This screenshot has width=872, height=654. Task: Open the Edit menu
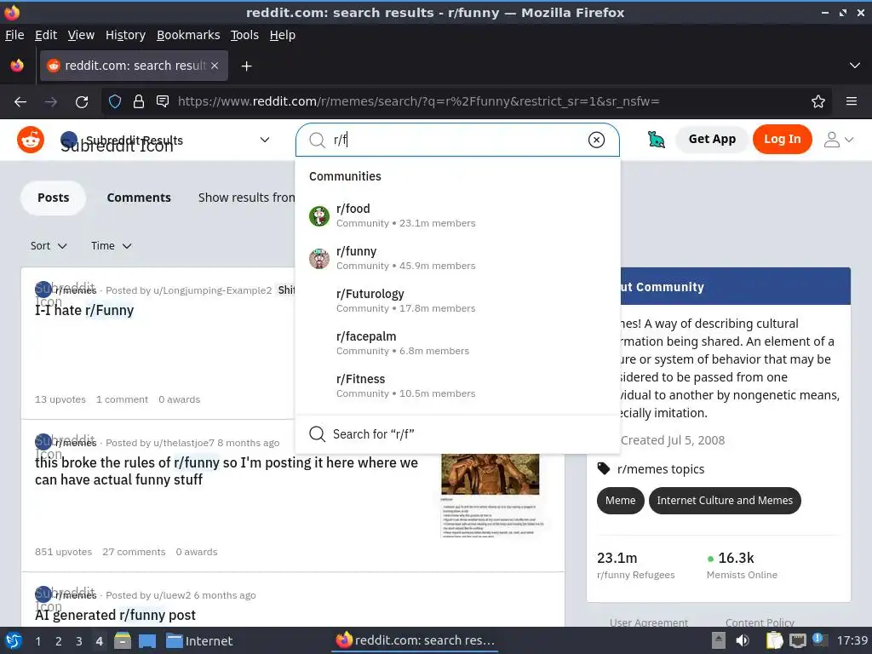click(46, 35)
